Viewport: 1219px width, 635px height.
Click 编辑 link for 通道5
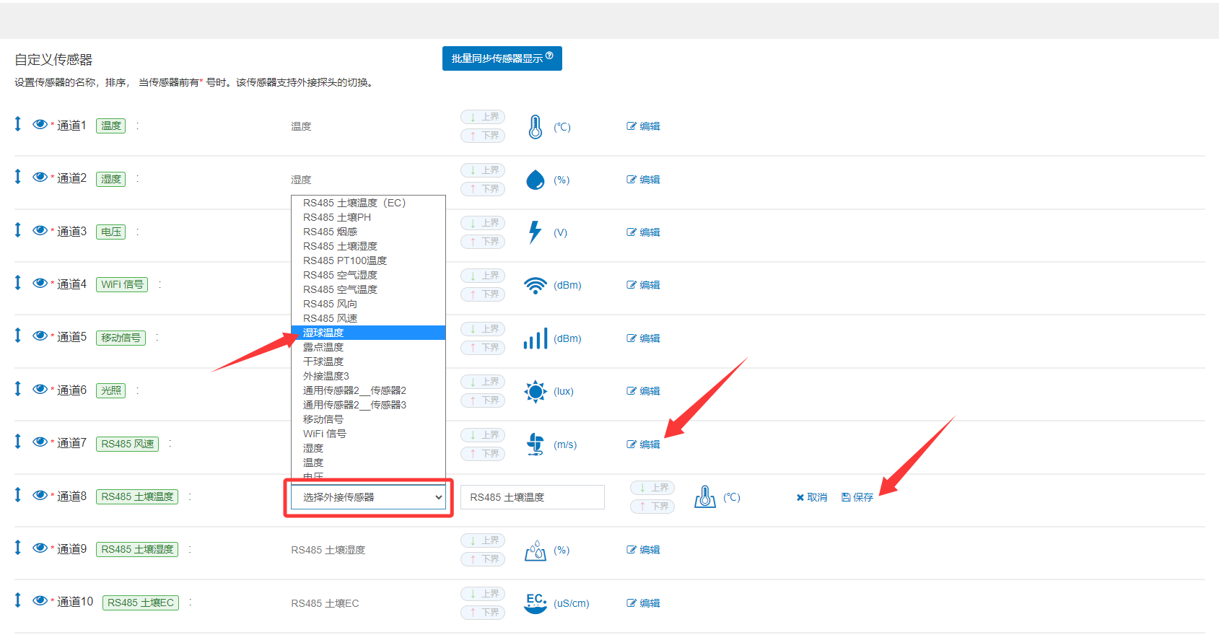(643, 338)
